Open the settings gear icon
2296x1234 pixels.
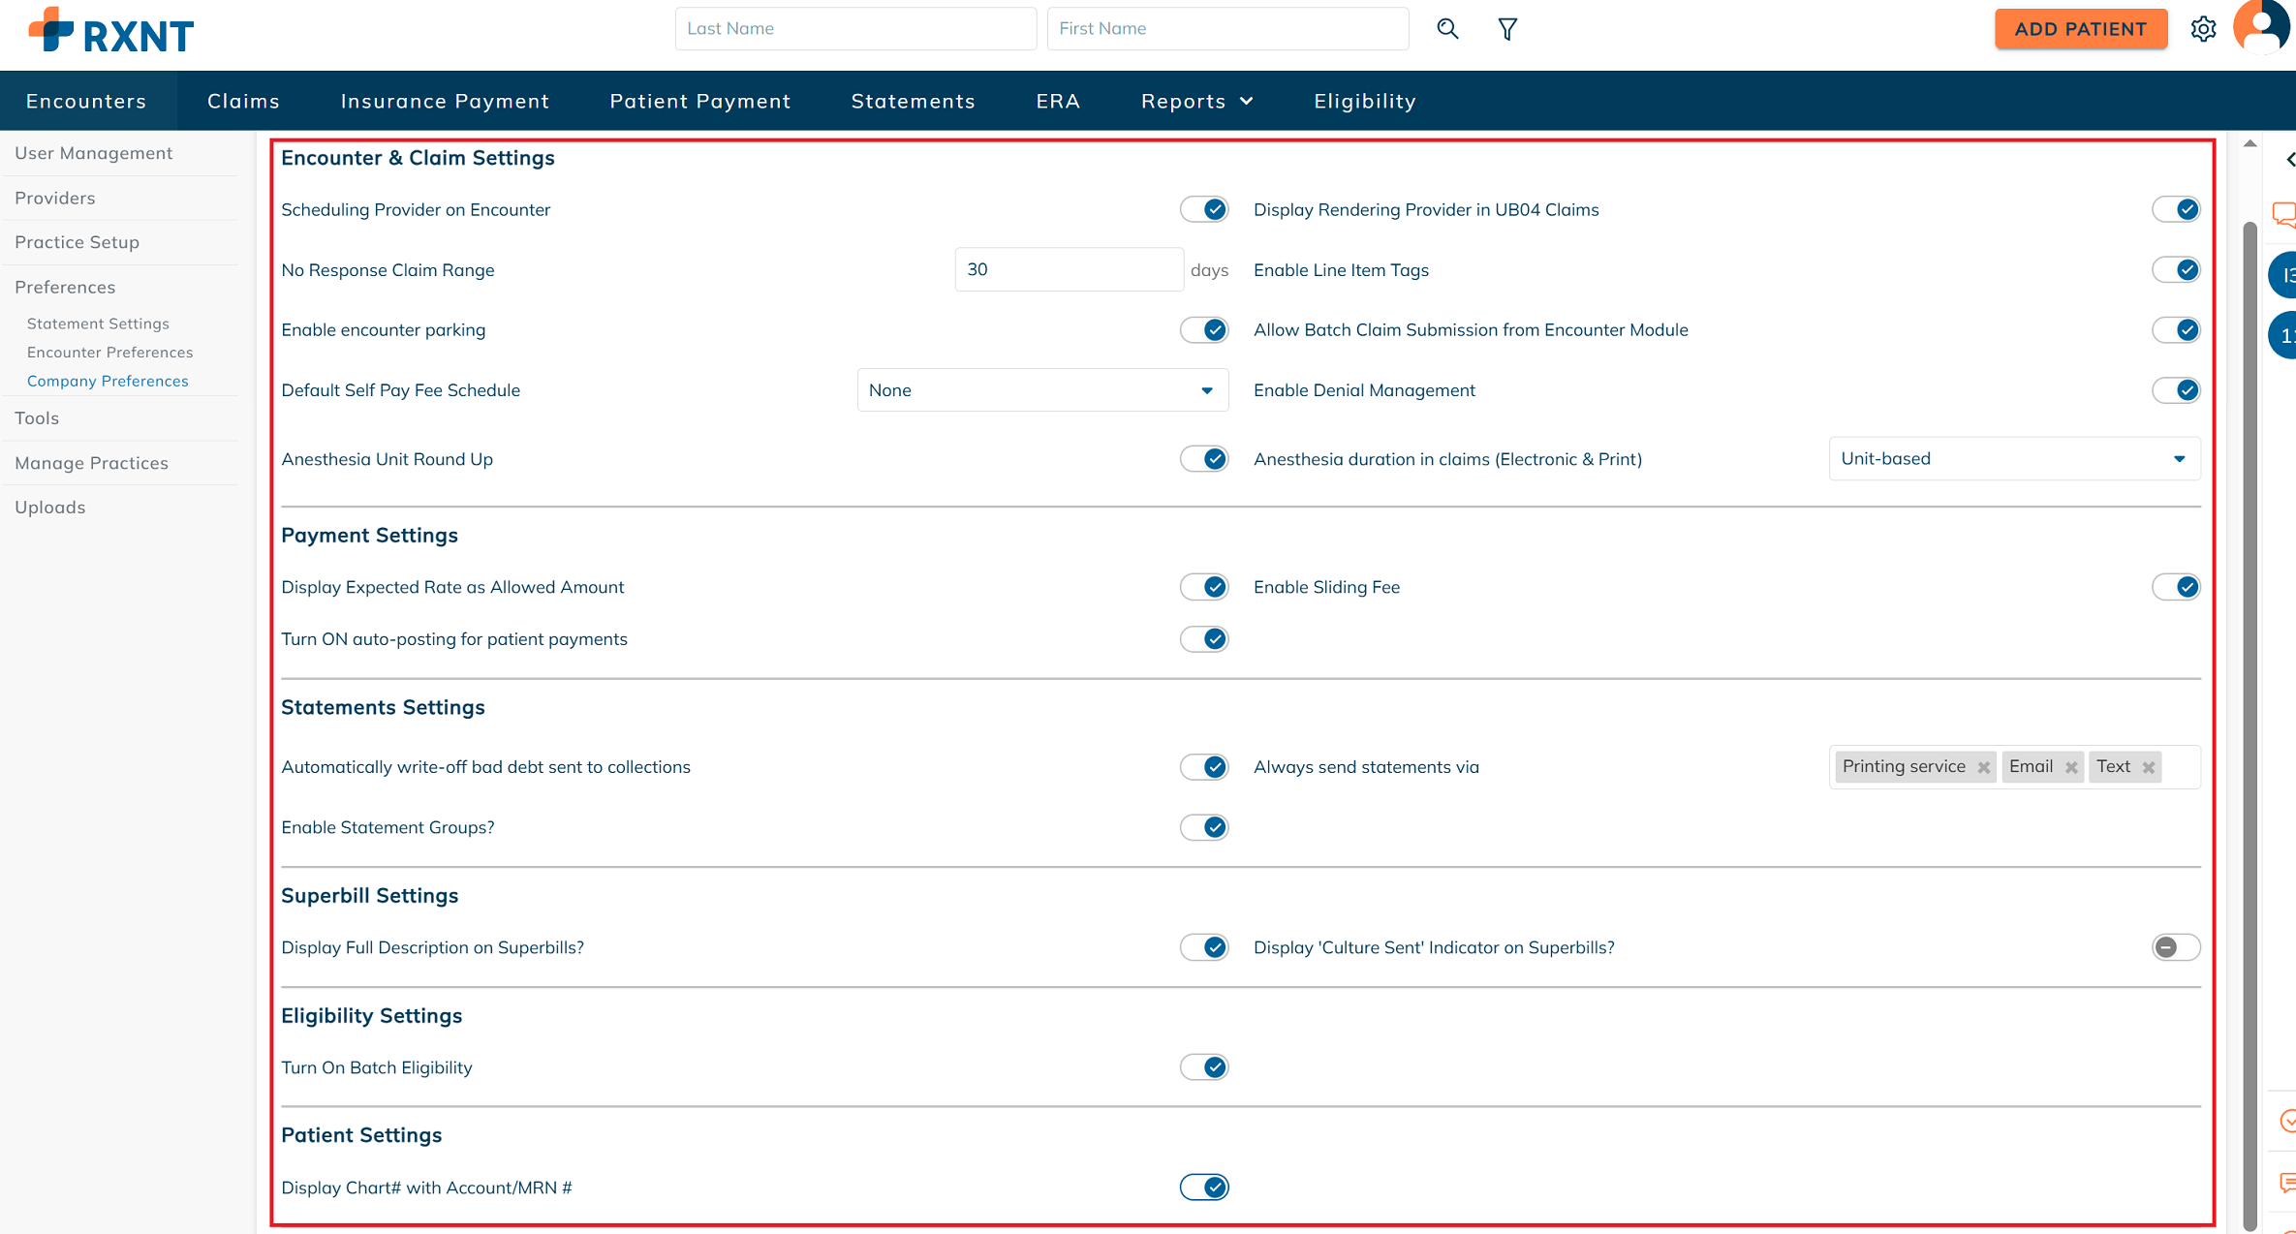2203,29
